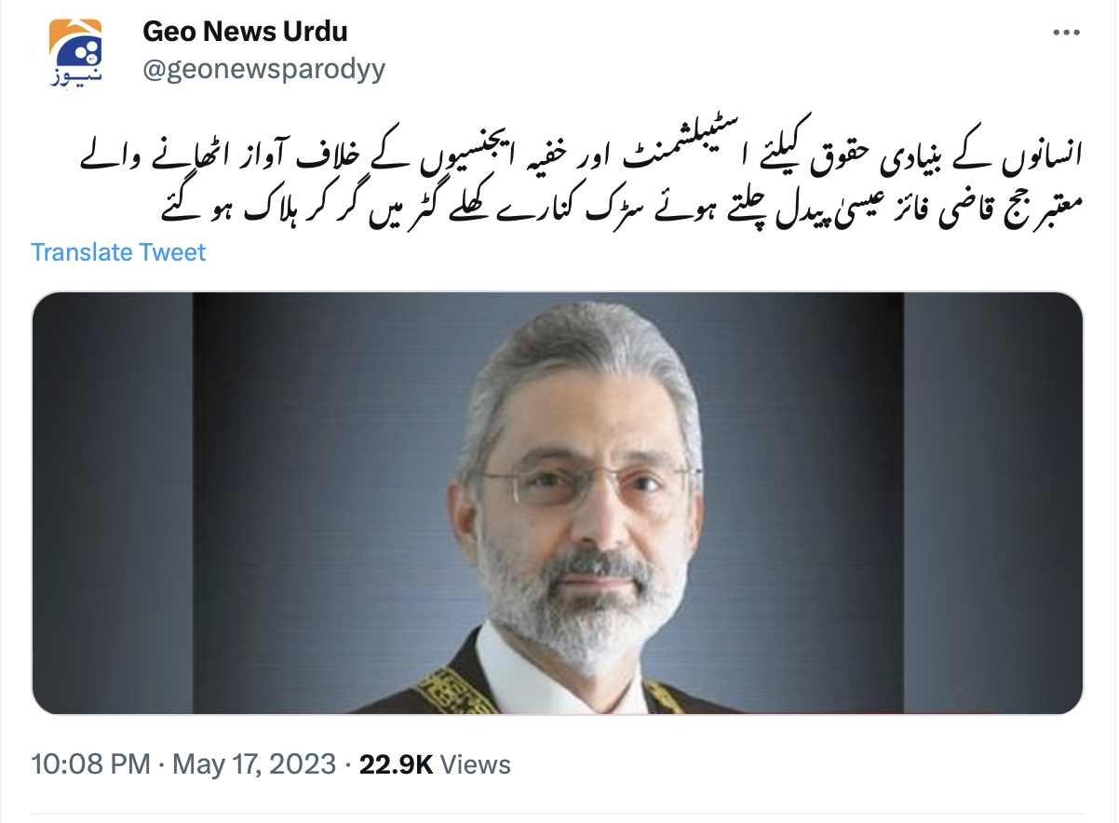The image size is (1119, 823).
Task: Click the Geo News Urdu display name
Action: pyautogui.click(x=245, y=31)
